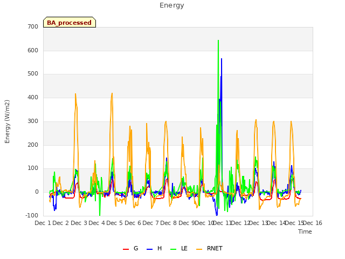Image resolution: width=345 pixels, height=259 pixels.
Task: Click the orange RNET peak on Dec 2
Action: (75, 94)
